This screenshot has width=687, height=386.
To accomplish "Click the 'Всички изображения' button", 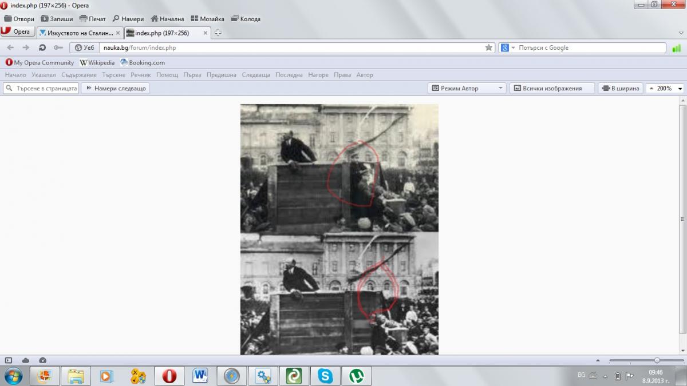I will [551, 89].
